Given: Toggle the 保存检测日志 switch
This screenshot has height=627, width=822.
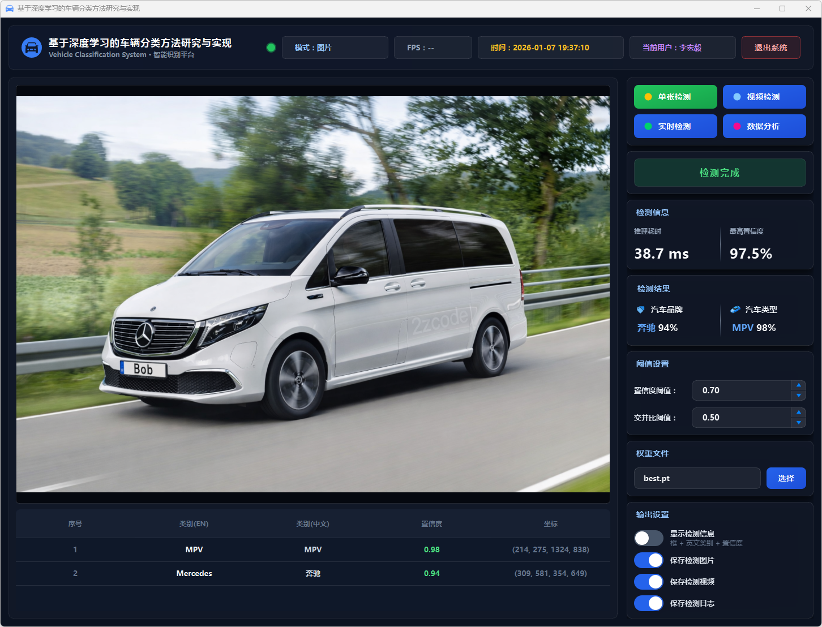Looking at the screenshot, I should click(649, 603).
